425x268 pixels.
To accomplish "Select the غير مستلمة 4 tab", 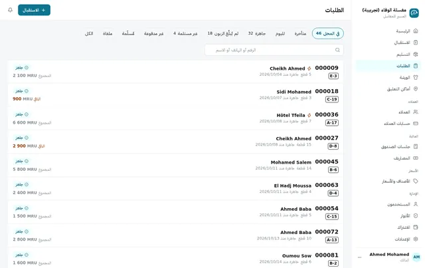I will pos(185,33).
